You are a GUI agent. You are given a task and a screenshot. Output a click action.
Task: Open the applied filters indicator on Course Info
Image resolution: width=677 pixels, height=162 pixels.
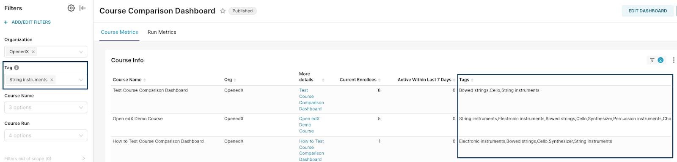click(x=656, y=60)
